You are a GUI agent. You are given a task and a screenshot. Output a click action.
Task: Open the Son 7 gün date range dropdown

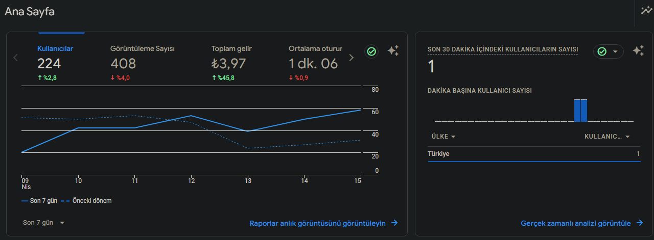44,223
